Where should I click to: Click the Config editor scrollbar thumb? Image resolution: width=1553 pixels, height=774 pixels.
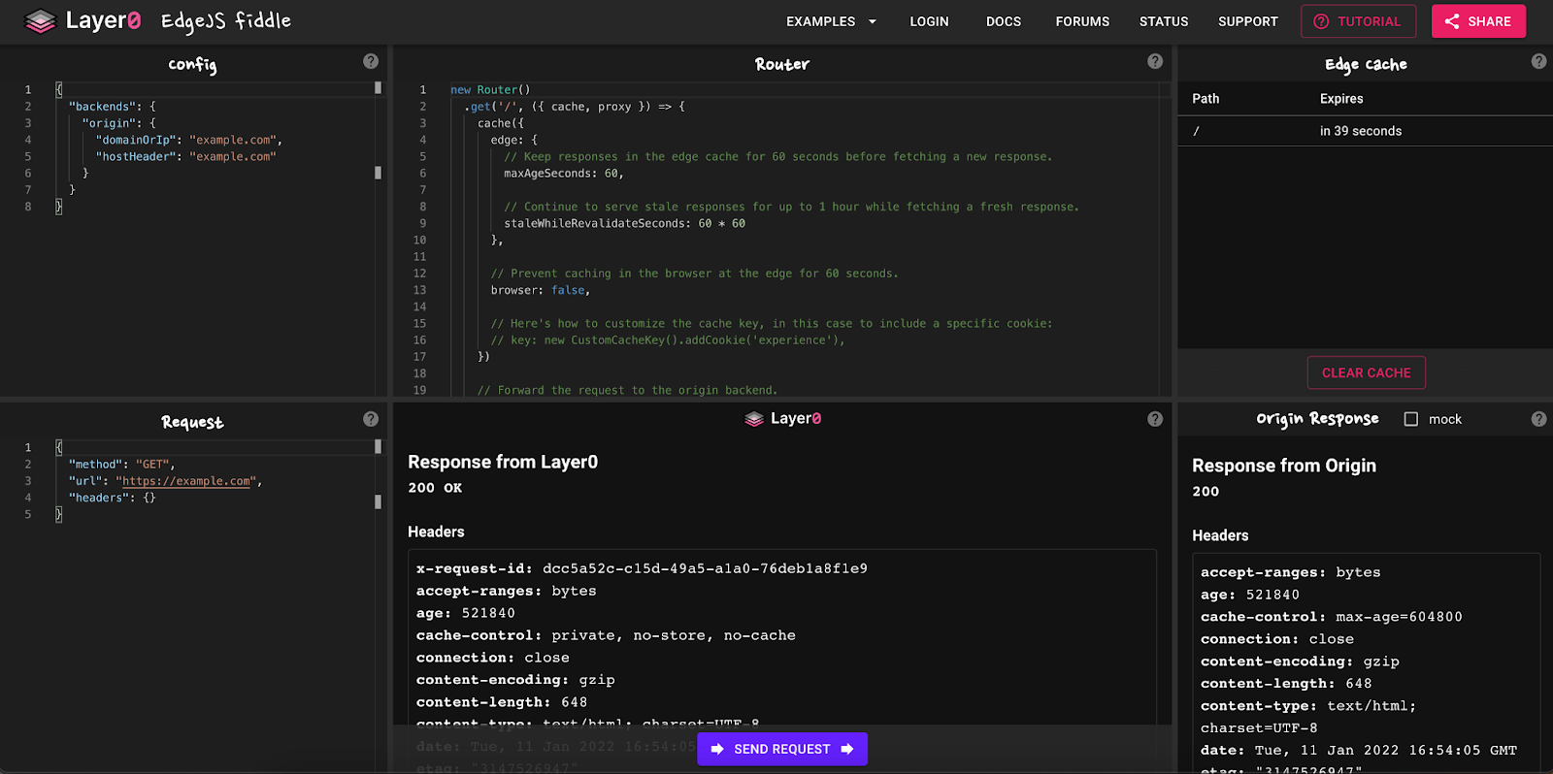tap(378, 88)
